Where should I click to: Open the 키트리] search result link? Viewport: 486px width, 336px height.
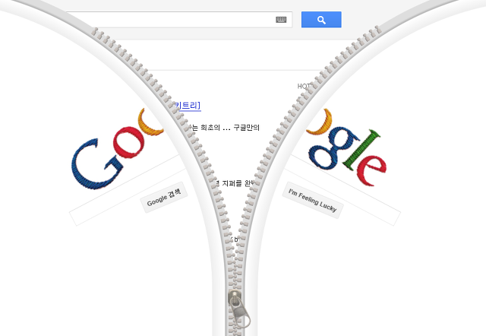(188, 106)
